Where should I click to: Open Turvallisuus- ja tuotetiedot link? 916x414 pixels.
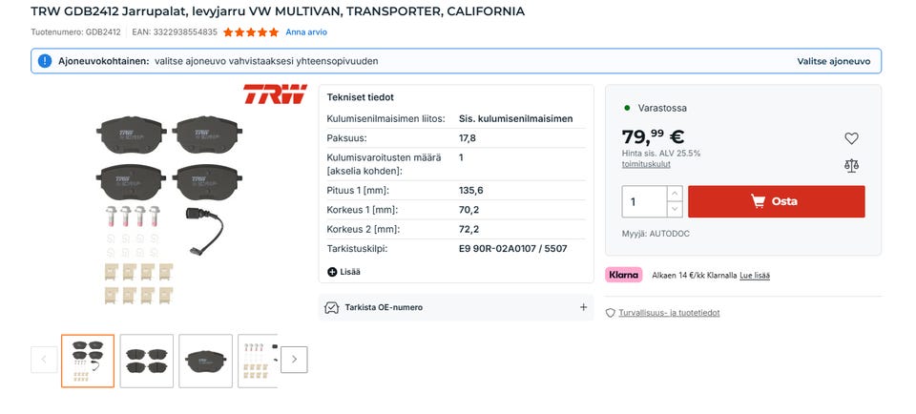tap(669, 313)
